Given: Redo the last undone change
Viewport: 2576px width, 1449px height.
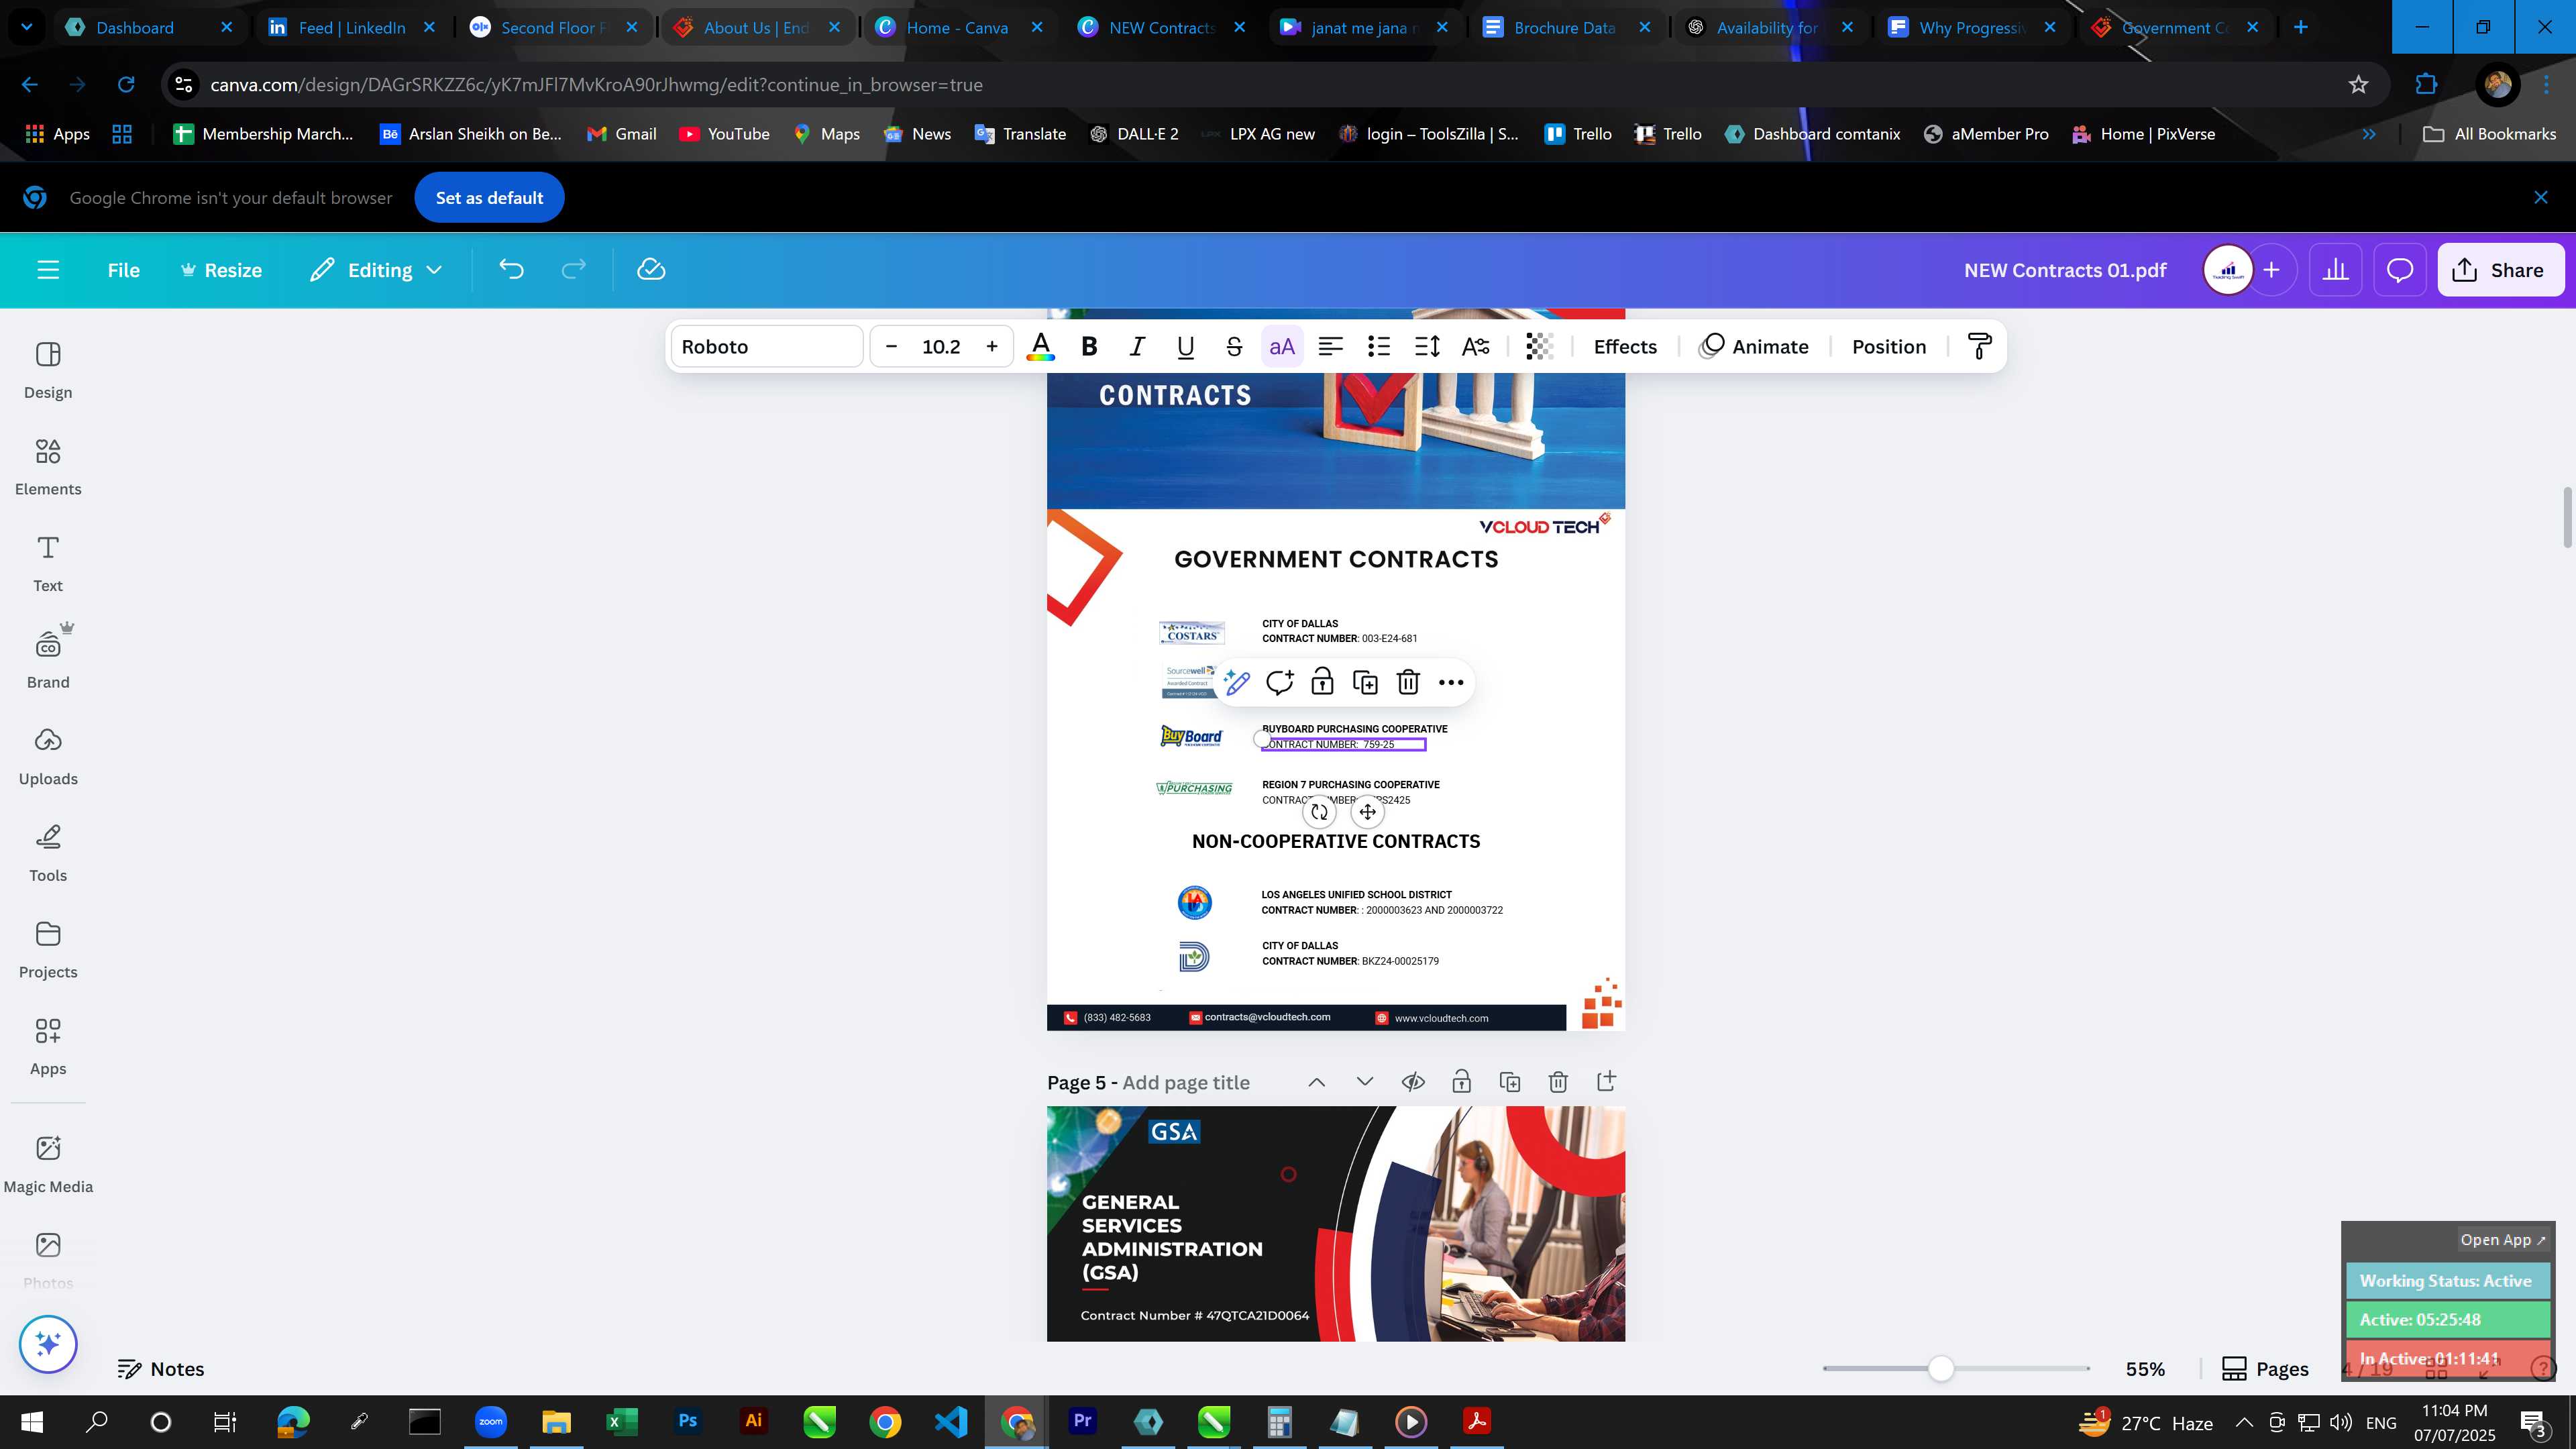Looking at the screenshot, I should point(573,270).
